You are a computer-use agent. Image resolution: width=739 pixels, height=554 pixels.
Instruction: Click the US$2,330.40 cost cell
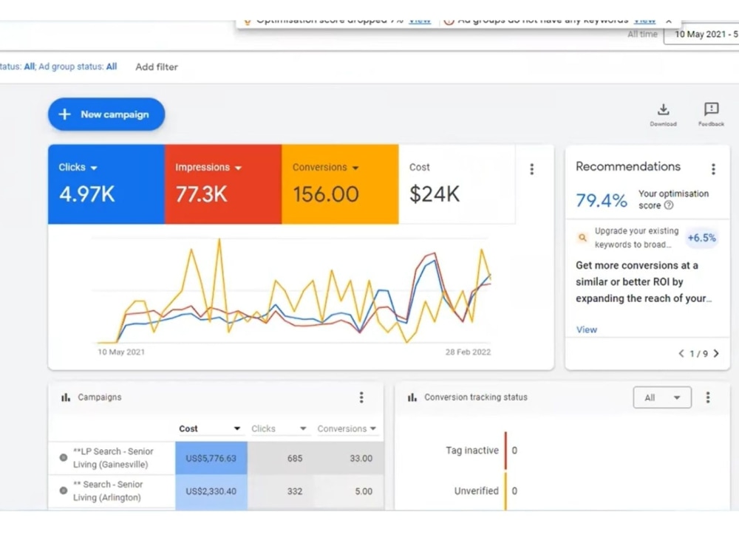coord(211,491)
